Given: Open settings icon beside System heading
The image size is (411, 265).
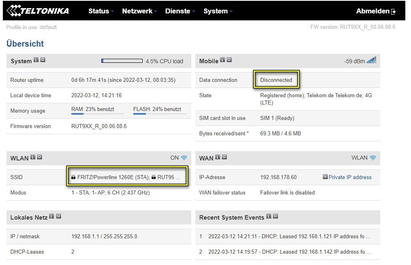Looking at the screenshot, I should (43, 60).
